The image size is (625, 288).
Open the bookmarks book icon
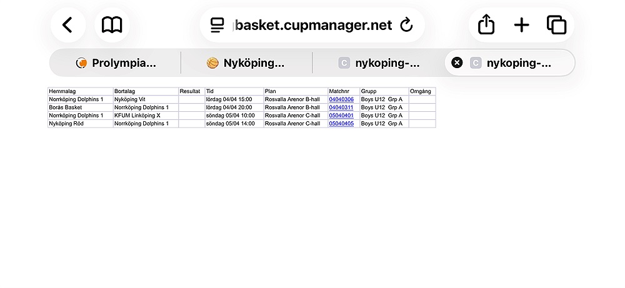pos(112,25)
